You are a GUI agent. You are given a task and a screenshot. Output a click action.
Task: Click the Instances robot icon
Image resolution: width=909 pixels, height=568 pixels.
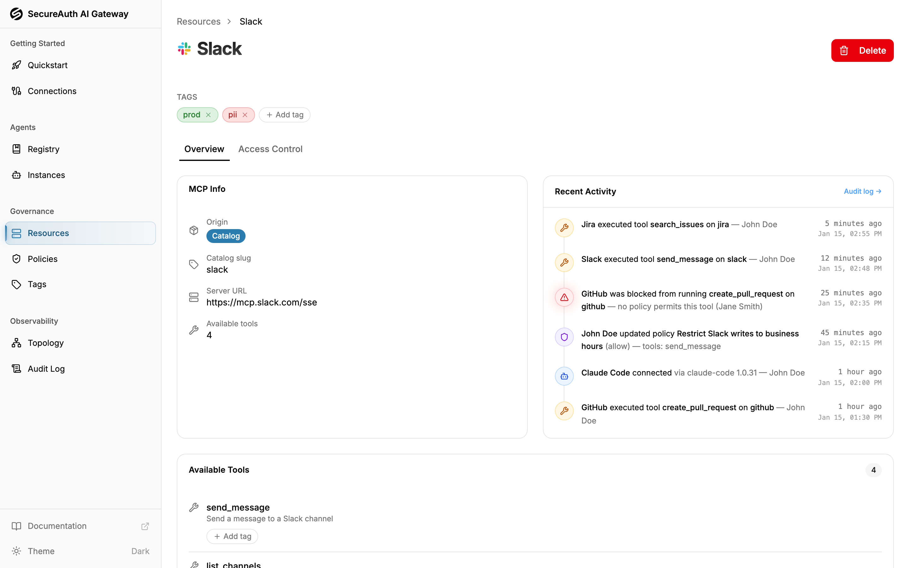(x=16, y=175)
